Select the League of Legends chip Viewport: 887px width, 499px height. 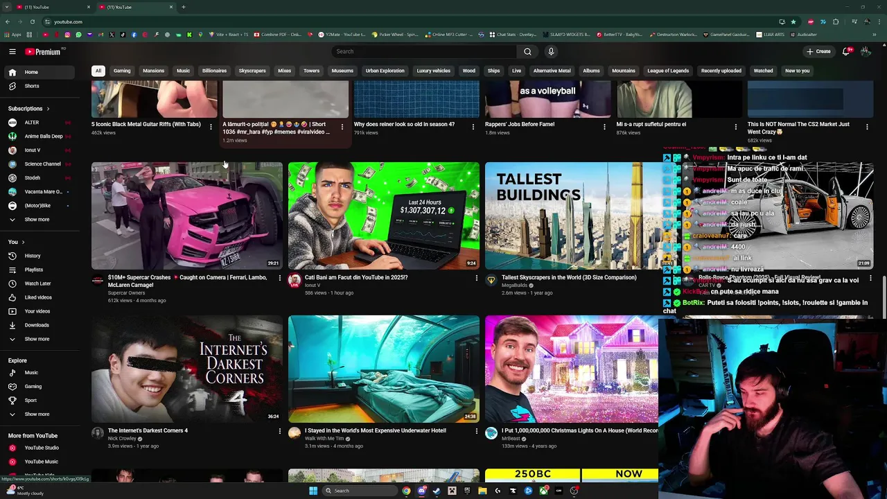coord(668,71)
